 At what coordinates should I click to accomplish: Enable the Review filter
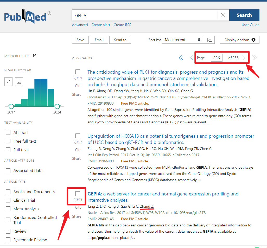point(8,231)
